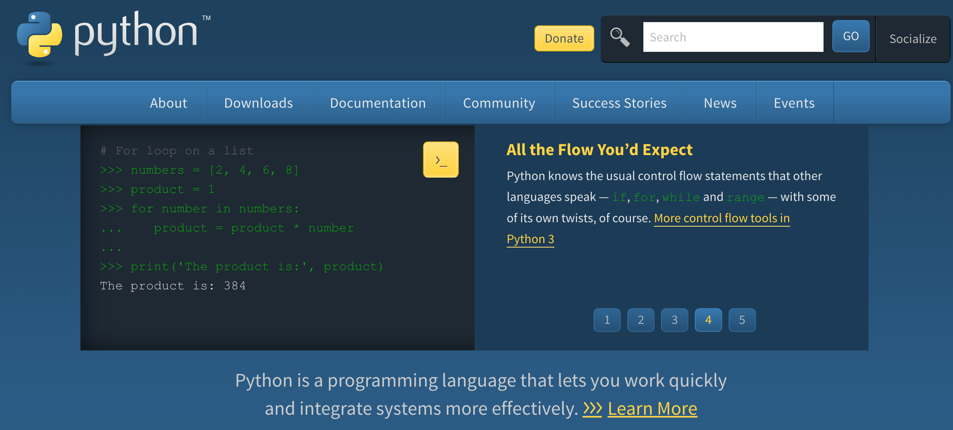Focus the Search input field

click(x=733, y=37)
